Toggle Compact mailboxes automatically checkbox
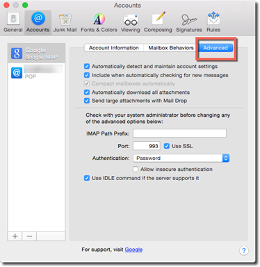The image size is (260, 267). pos(87,83)
